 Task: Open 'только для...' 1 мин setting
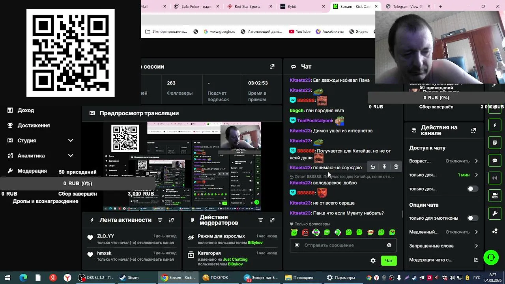point(443,175)
